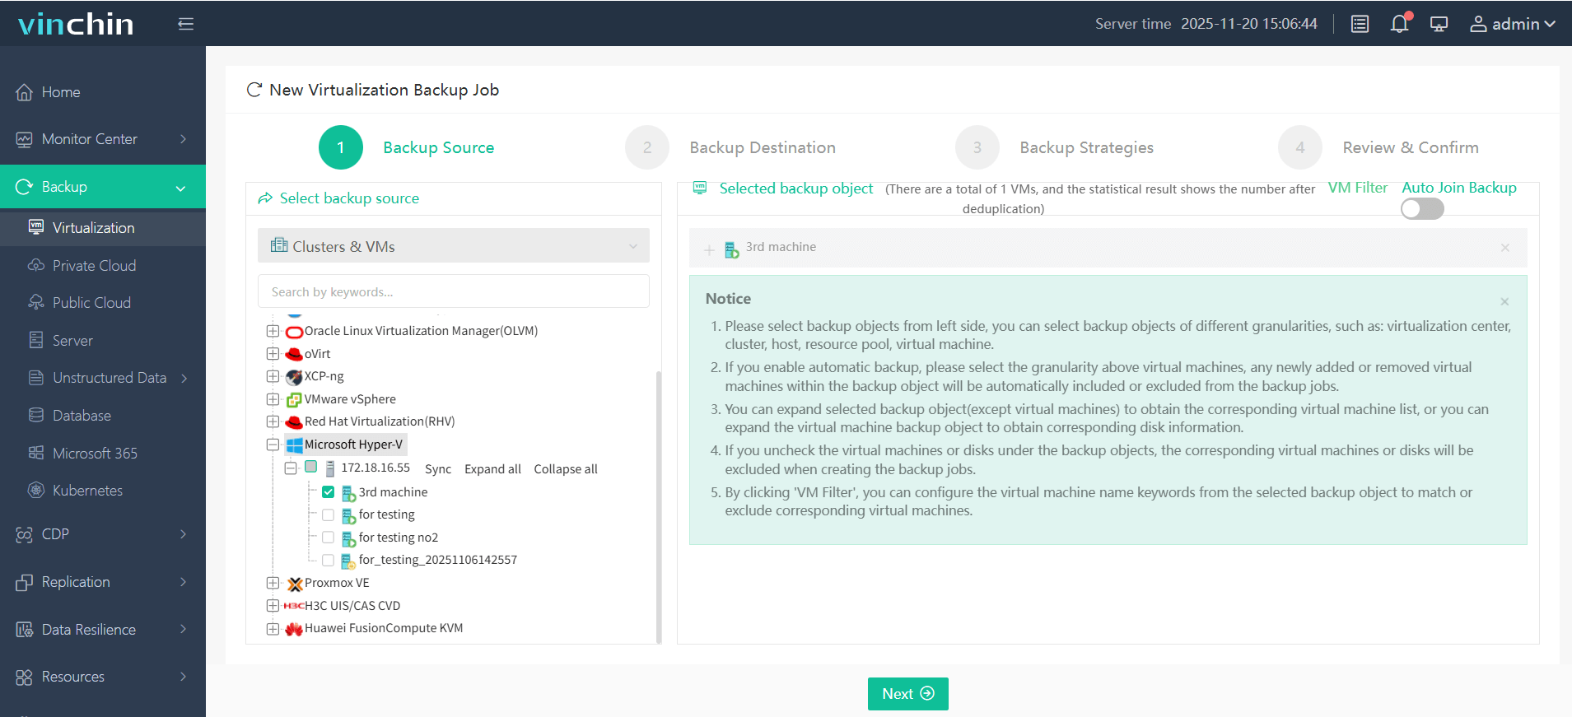The width and height of the screenshot is (1572, 717).
Task: Open the task list icon in header
Action: pyautogui.click(x=1360, y=24)
